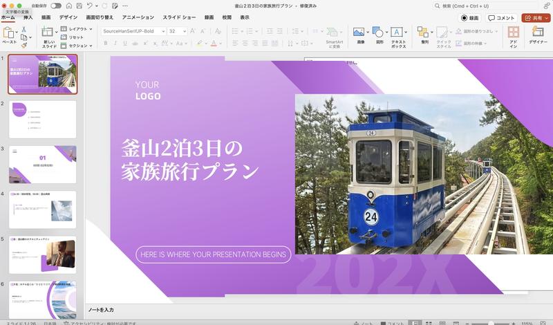Click the ペースト (Paste) clipboard icon

(x=9, y=33)
